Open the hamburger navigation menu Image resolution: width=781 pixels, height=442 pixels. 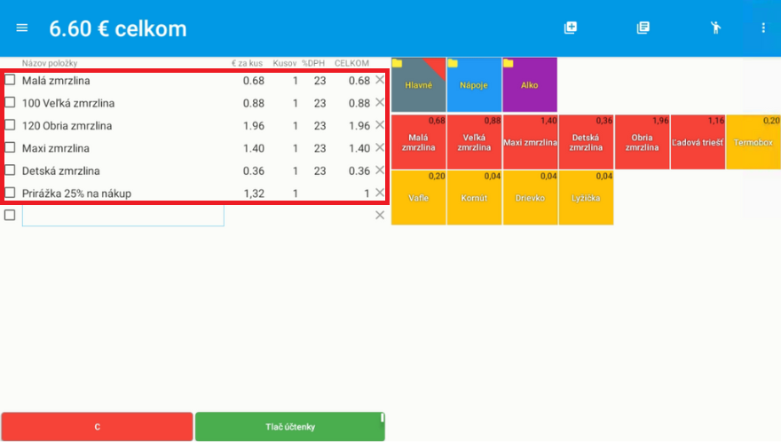click(x=22, y=28)
